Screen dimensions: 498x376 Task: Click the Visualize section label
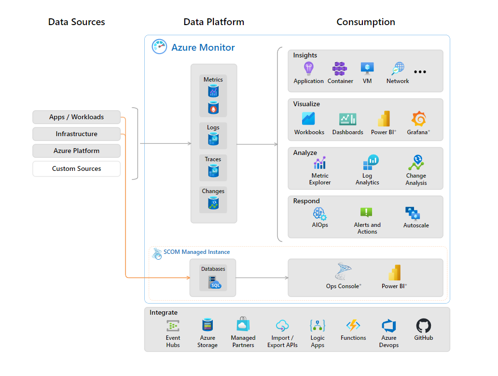[x=306, y=104]
